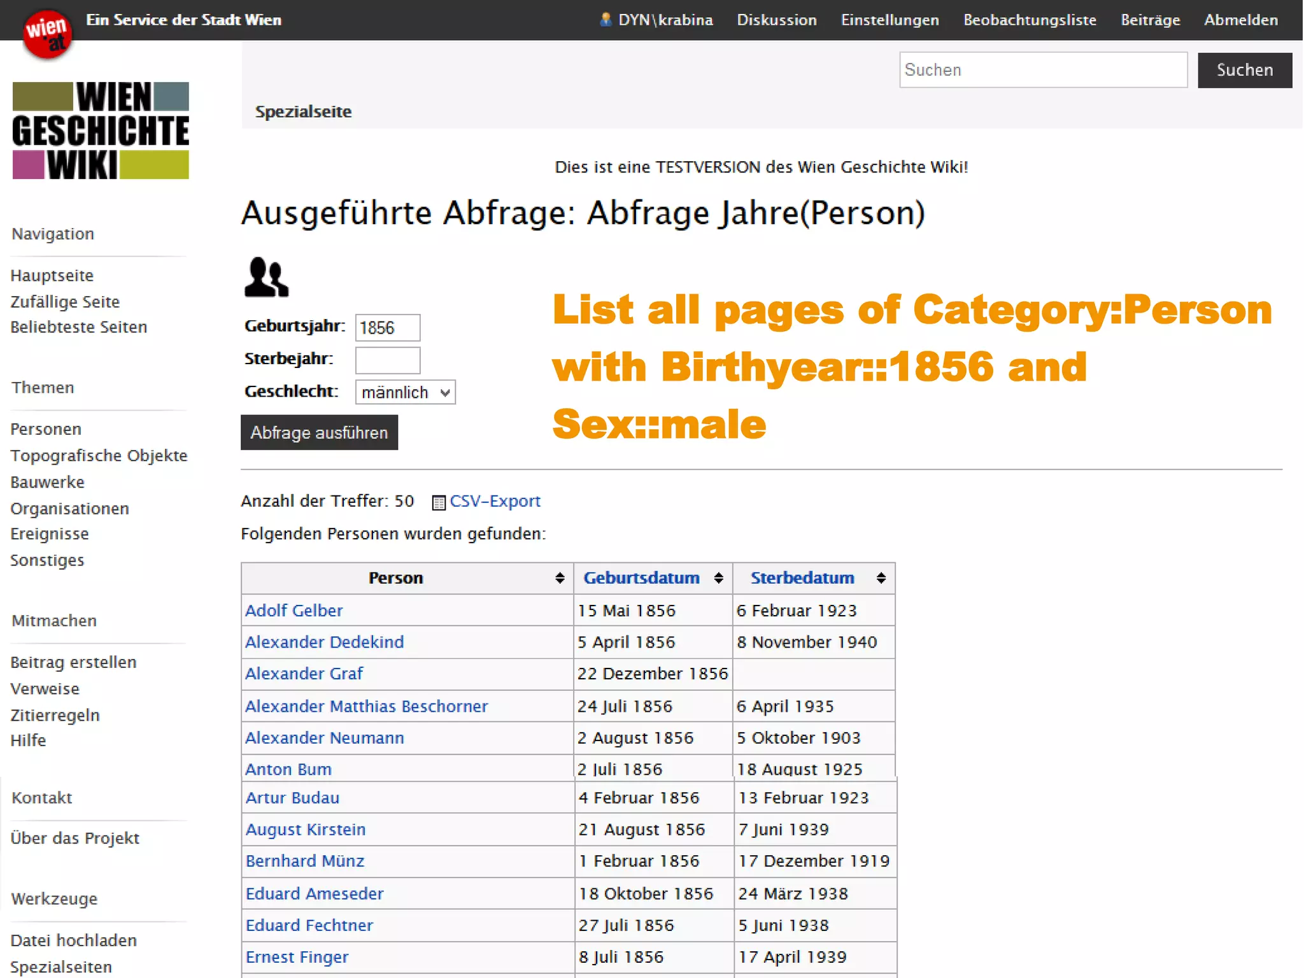Open the Eduard Ameseder person page
The width and height of the screenshot is (1304, 978).
(x=315, y=894)
